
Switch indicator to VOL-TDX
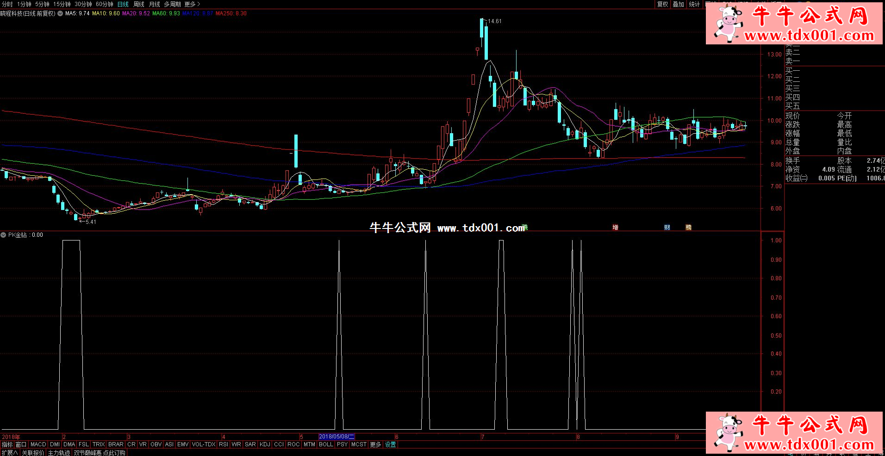pos(204,444)
